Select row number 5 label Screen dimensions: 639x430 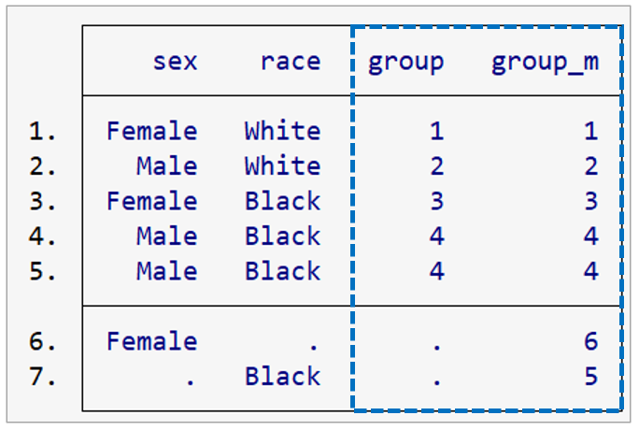coord(43,271)
